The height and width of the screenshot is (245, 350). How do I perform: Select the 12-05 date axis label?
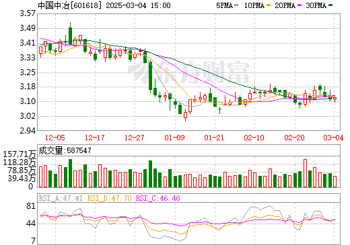[x=55, y=138]
